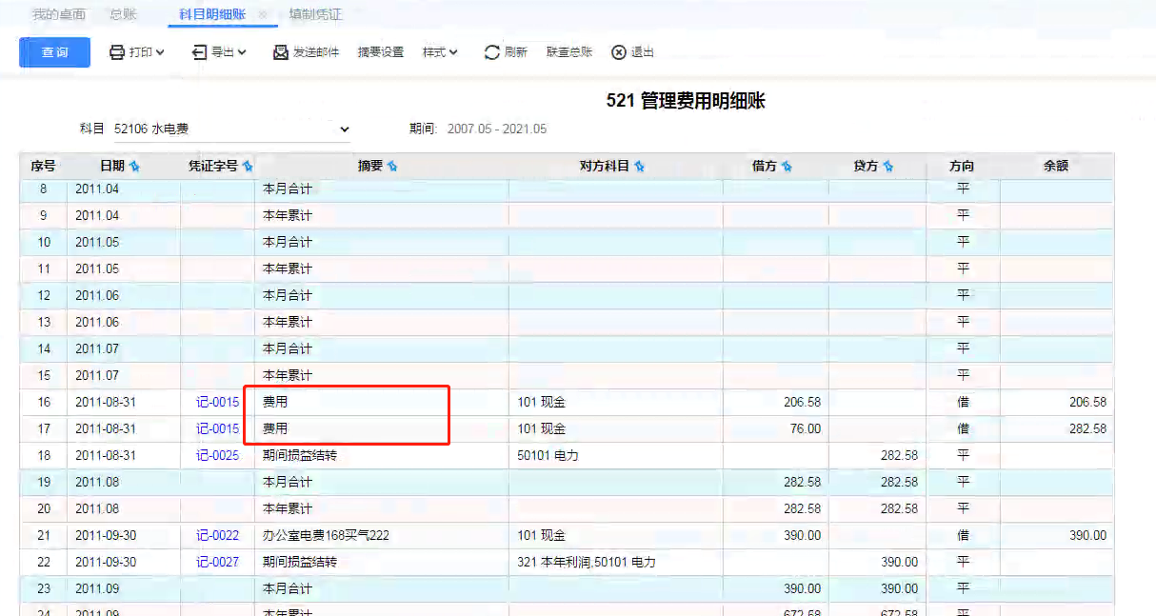Click the exit icon for 退出

click(x=619, y=52)
